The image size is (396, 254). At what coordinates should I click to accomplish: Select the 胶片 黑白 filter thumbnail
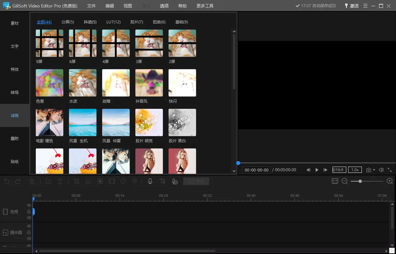(x=182, y=122)
